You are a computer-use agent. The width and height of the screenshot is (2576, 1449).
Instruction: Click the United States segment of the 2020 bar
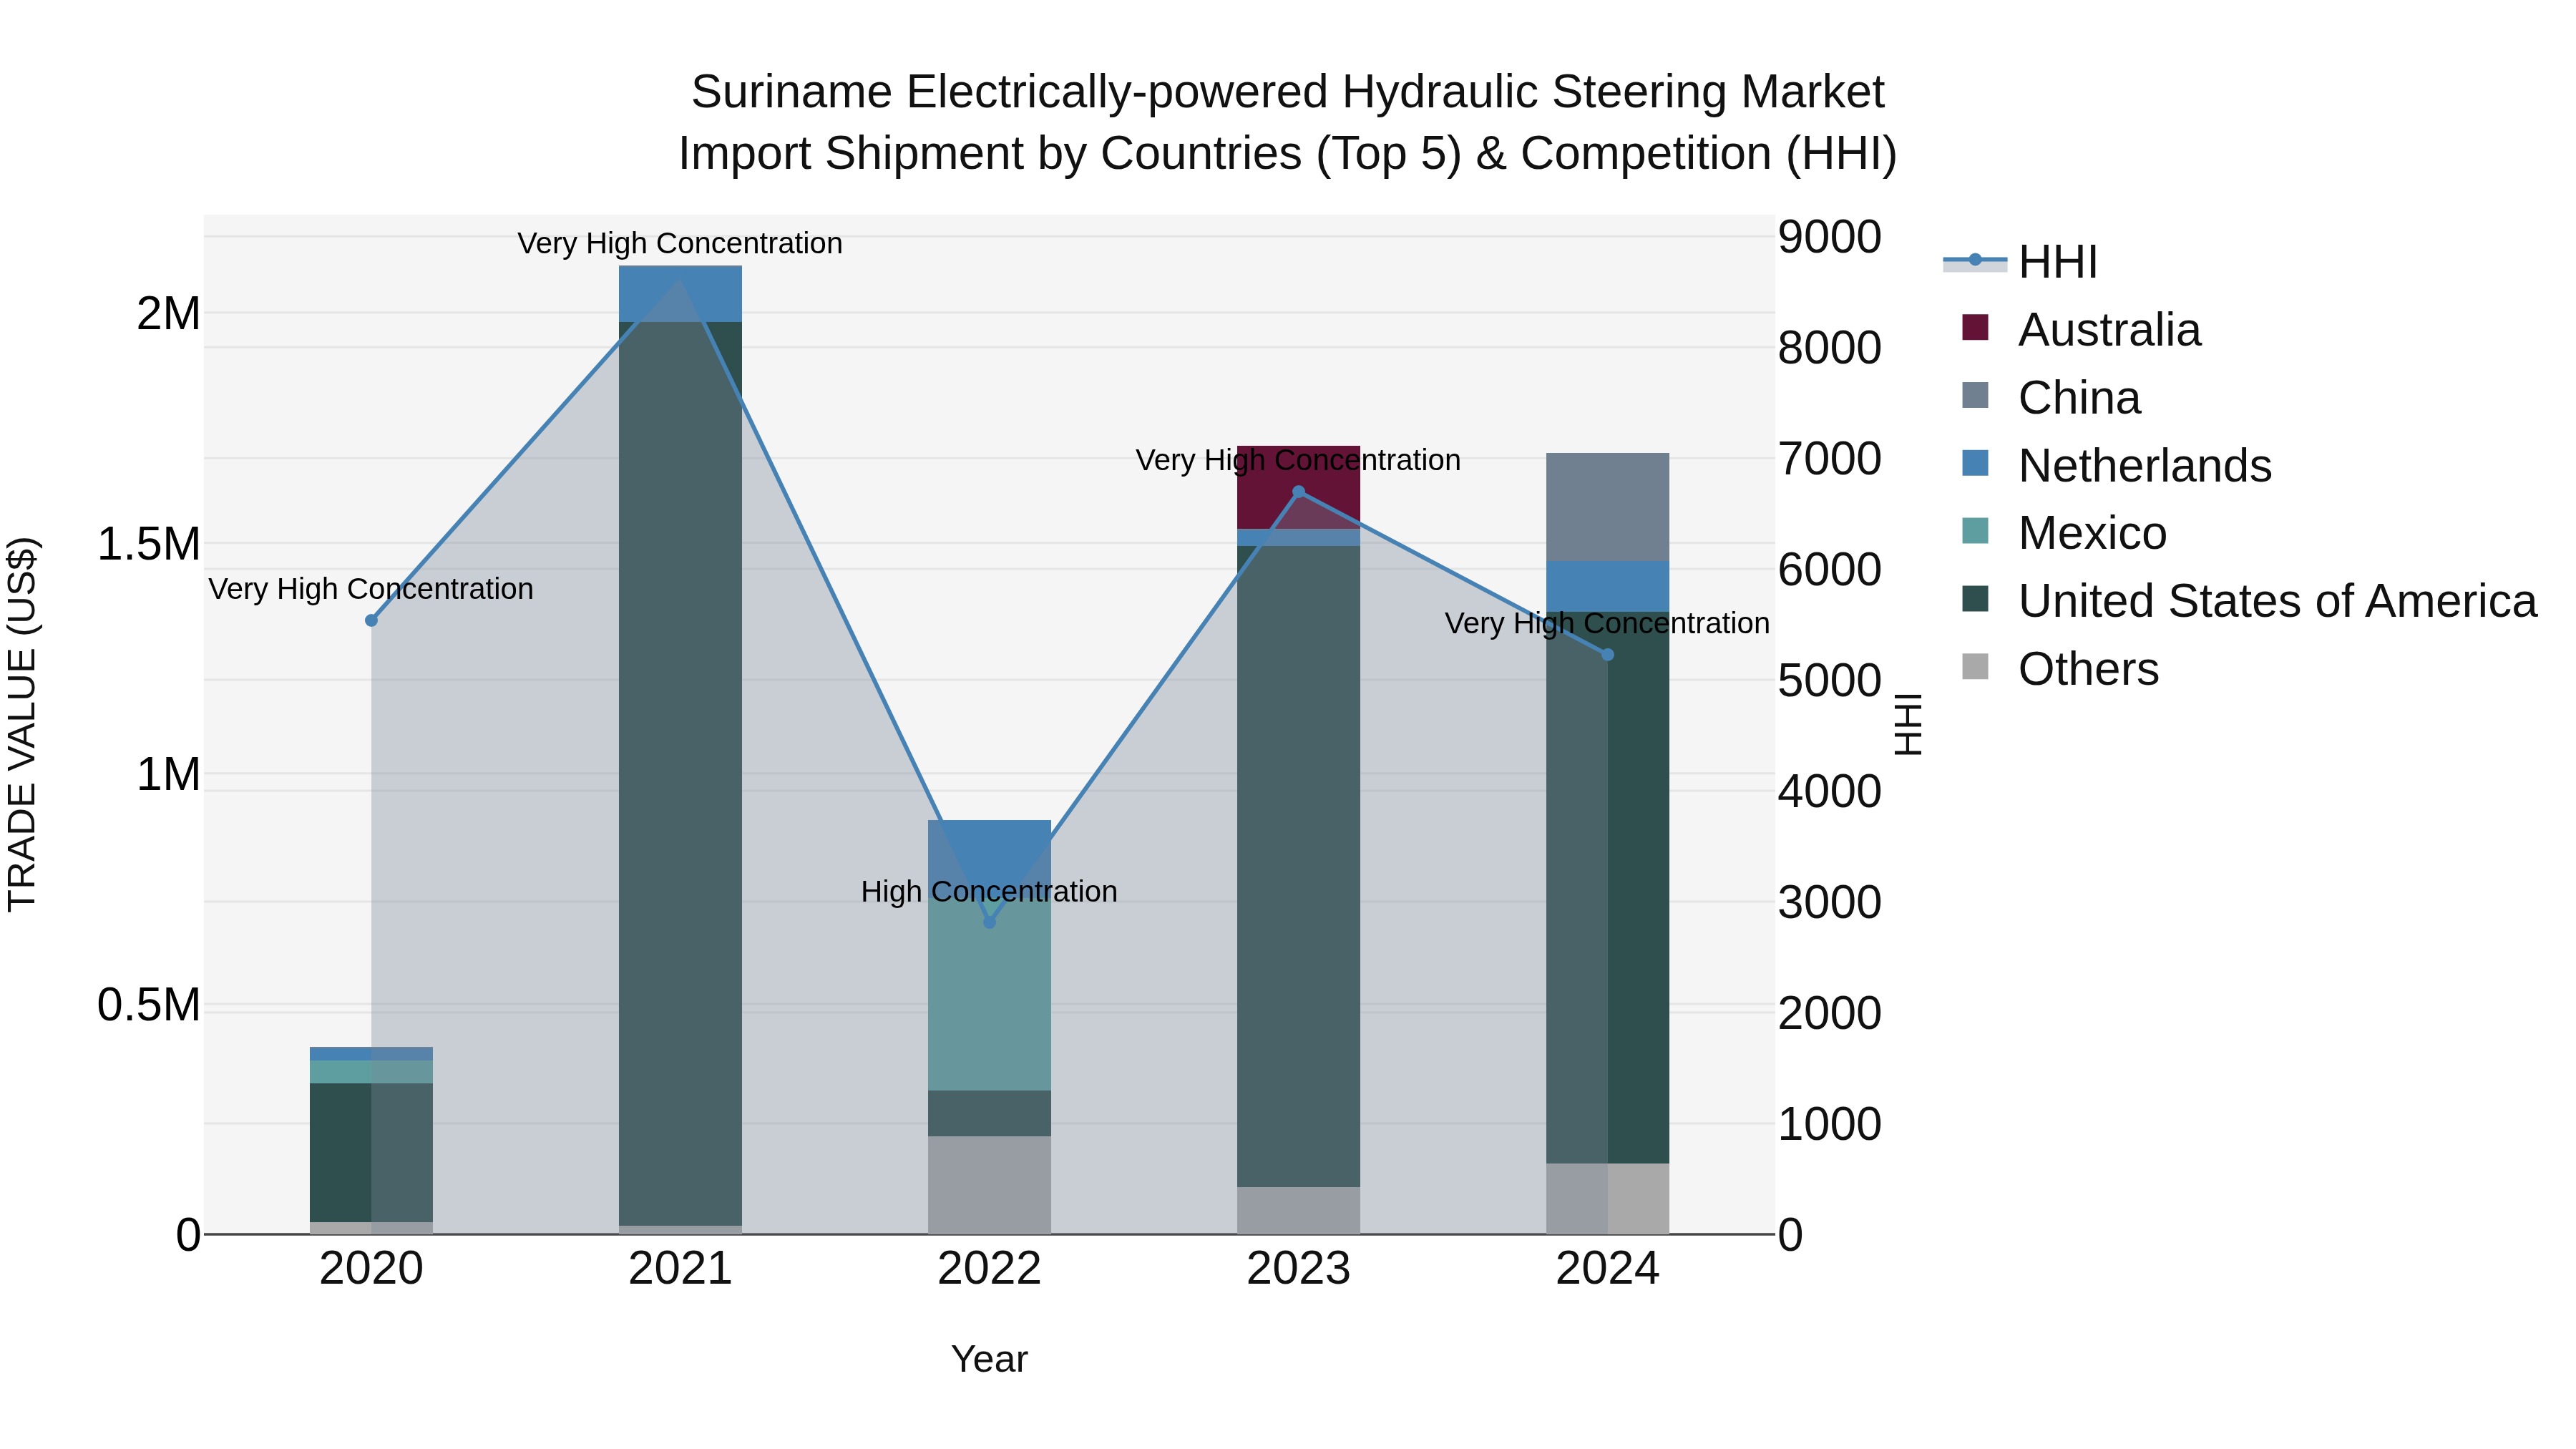pyautogui.click(x=371, y=1152)
